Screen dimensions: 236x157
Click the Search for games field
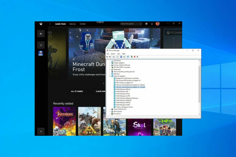[131, 24]
